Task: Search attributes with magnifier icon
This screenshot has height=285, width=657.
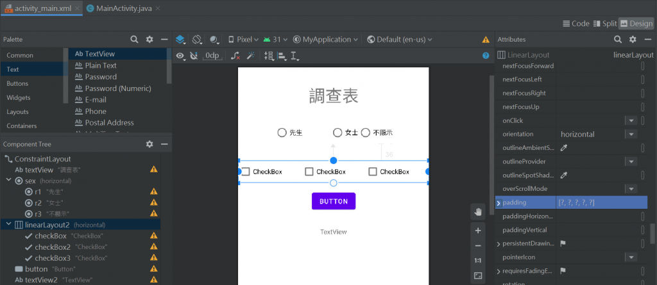Action: click(618, 39)
